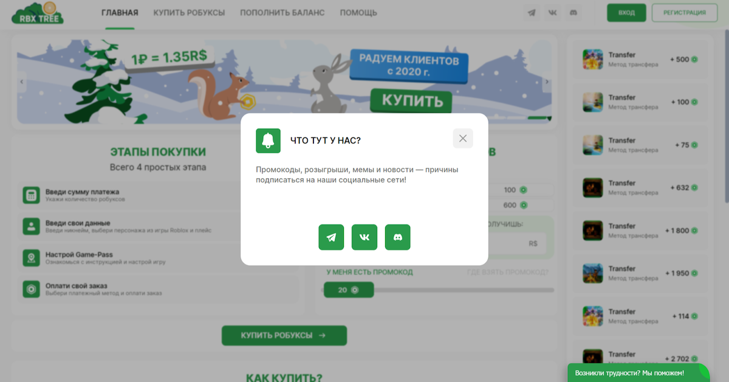Click the icon beside "Настрой Game-Pass"
This screenshot has width=729, height=382.
coord(30,258)
